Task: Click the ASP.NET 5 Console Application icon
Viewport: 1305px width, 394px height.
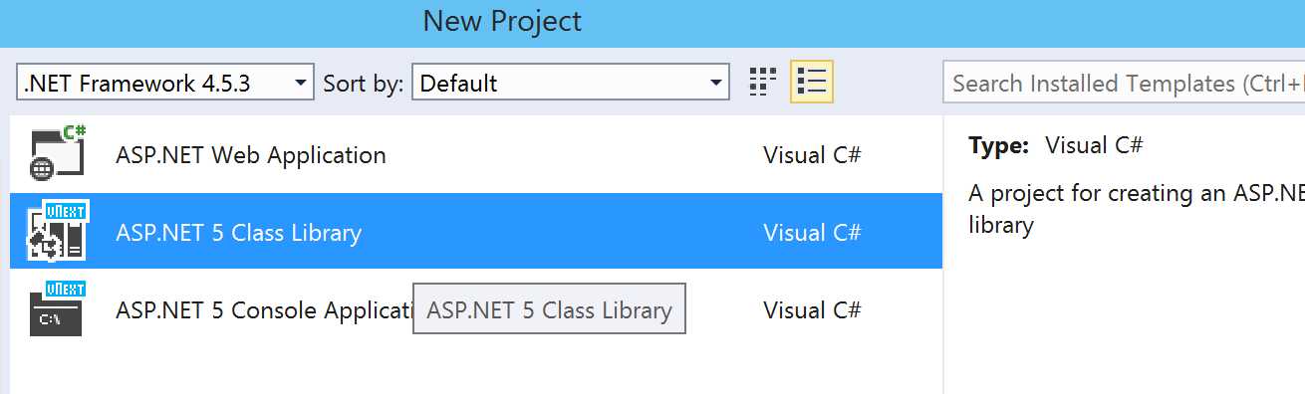Action: point(58,309)
